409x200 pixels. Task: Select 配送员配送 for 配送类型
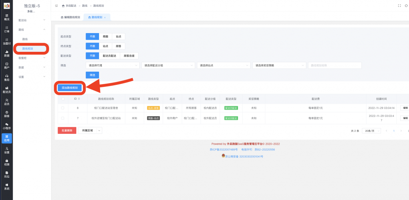point(109,56)
